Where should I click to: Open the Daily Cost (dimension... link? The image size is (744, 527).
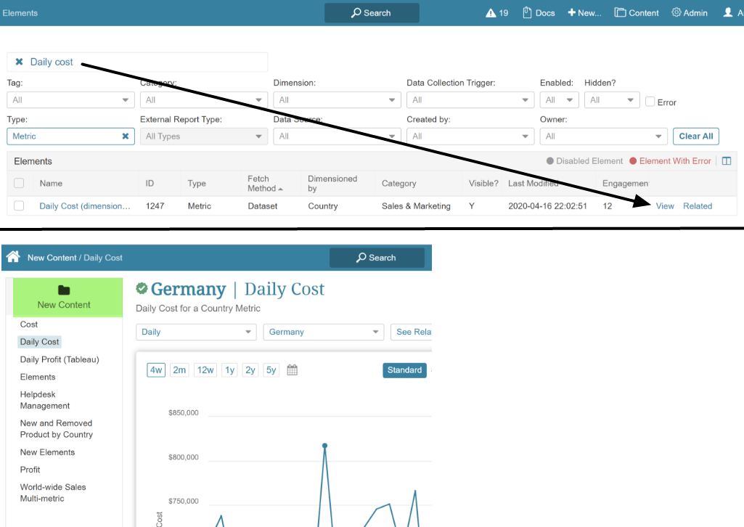click(84, 206)
